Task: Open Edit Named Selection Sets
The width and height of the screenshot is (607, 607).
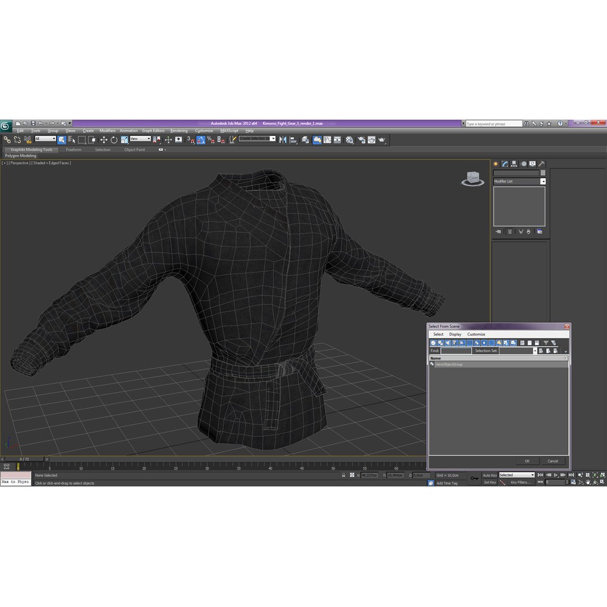Action: 232,140
